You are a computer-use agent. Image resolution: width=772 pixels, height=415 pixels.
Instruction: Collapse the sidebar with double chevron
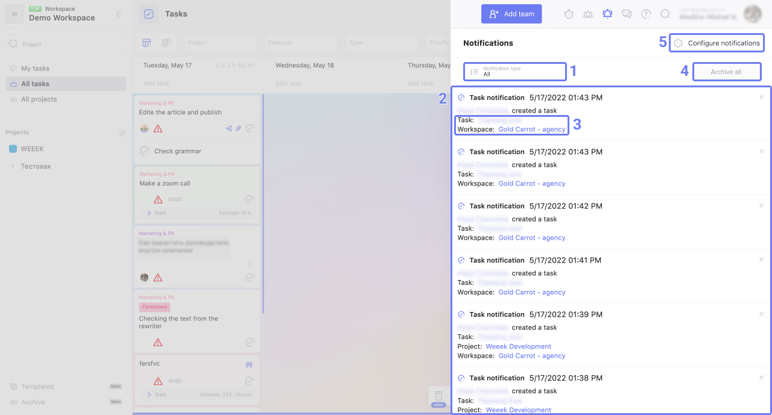(119, 14)
